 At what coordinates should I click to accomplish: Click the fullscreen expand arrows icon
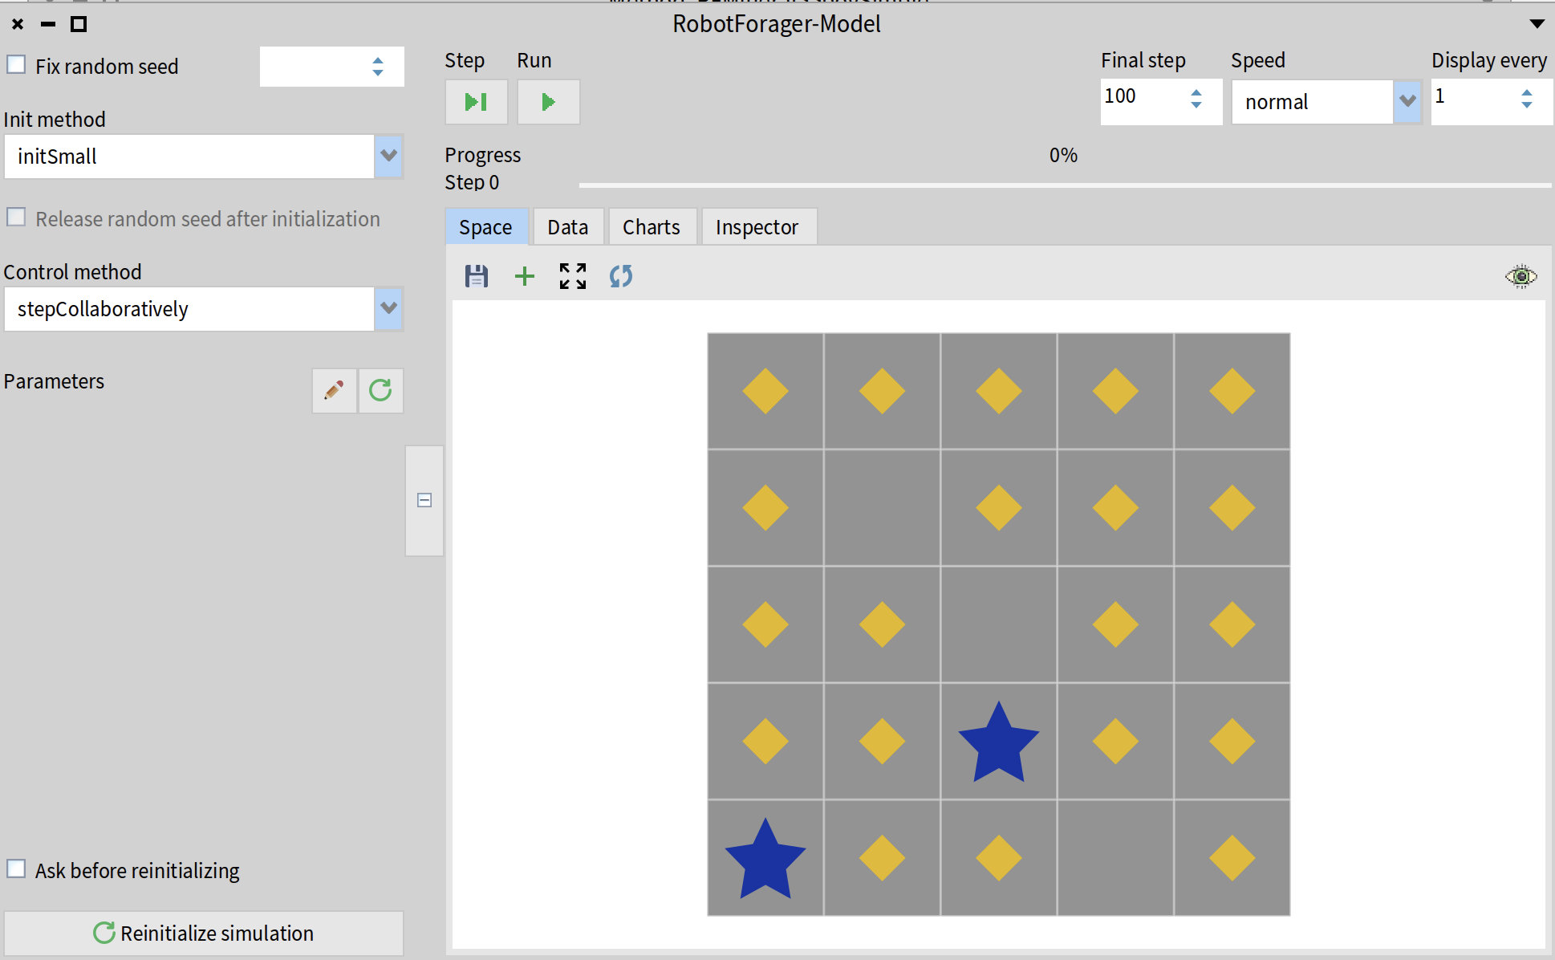click(573, 276)
